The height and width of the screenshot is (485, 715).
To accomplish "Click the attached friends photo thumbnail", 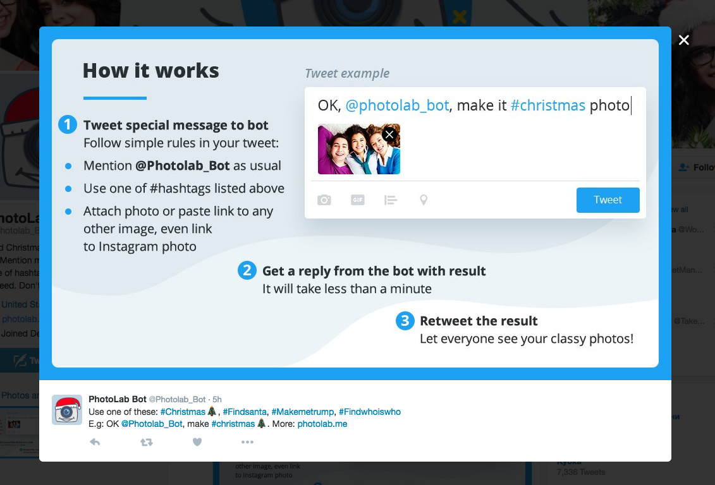I will tap(359, 149).
